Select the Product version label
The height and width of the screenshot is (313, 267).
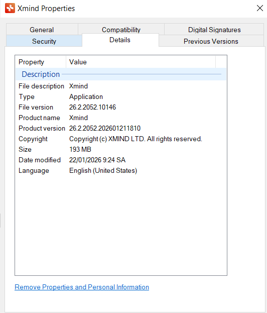pos(42,128)
